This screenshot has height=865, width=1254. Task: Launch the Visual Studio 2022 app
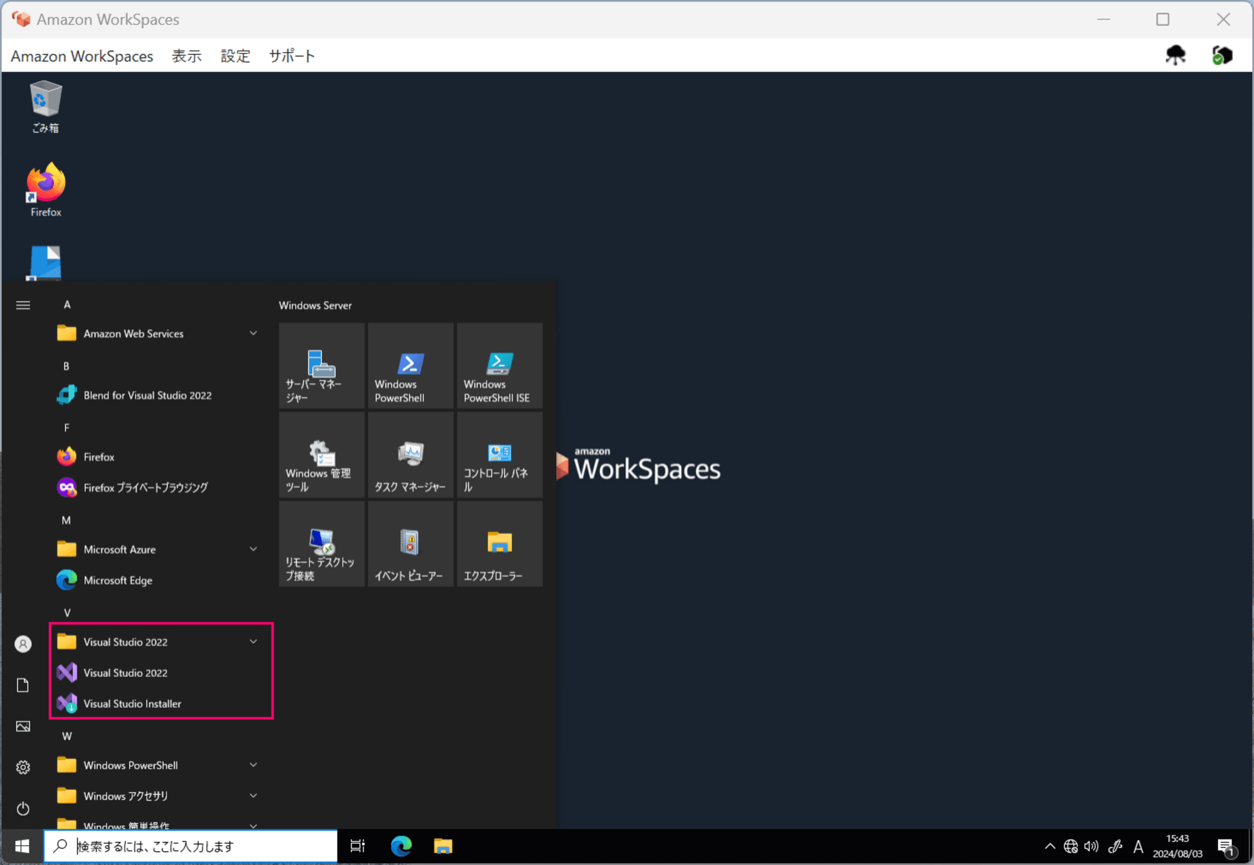(157, 673)
